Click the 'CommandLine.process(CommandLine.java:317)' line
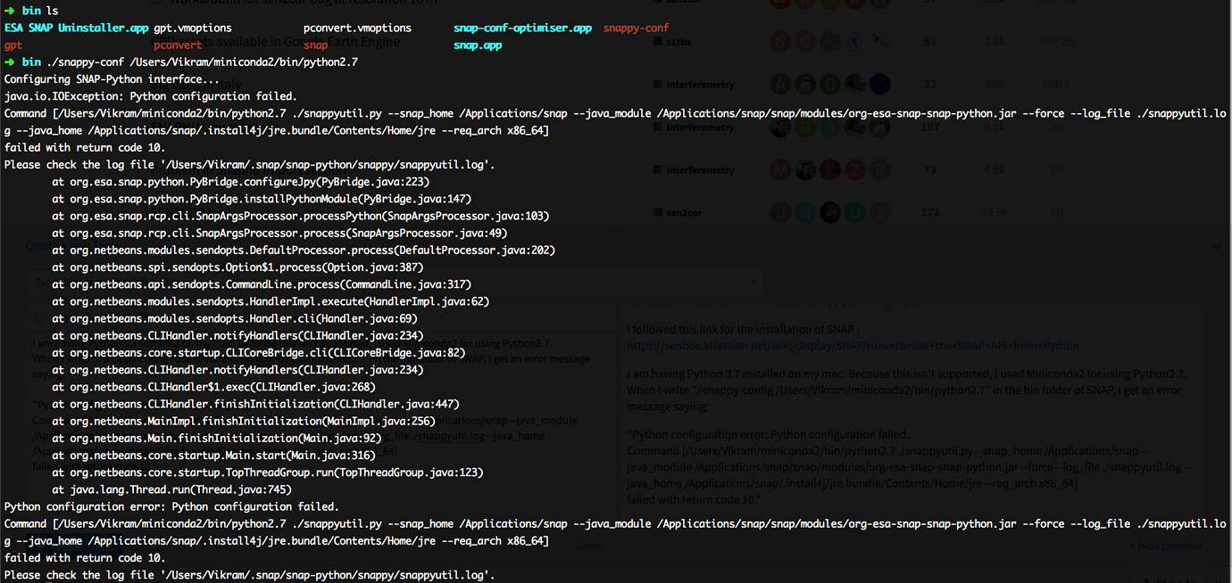The image size is (1232, 583). click(x=262, y=284)
